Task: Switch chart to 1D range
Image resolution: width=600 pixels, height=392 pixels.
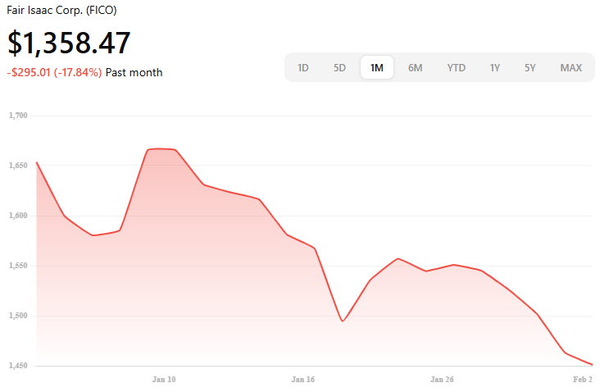Action: (x=302, y=68)
